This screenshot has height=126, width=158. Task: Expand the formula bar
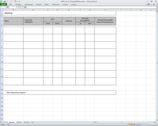point(156,7)
